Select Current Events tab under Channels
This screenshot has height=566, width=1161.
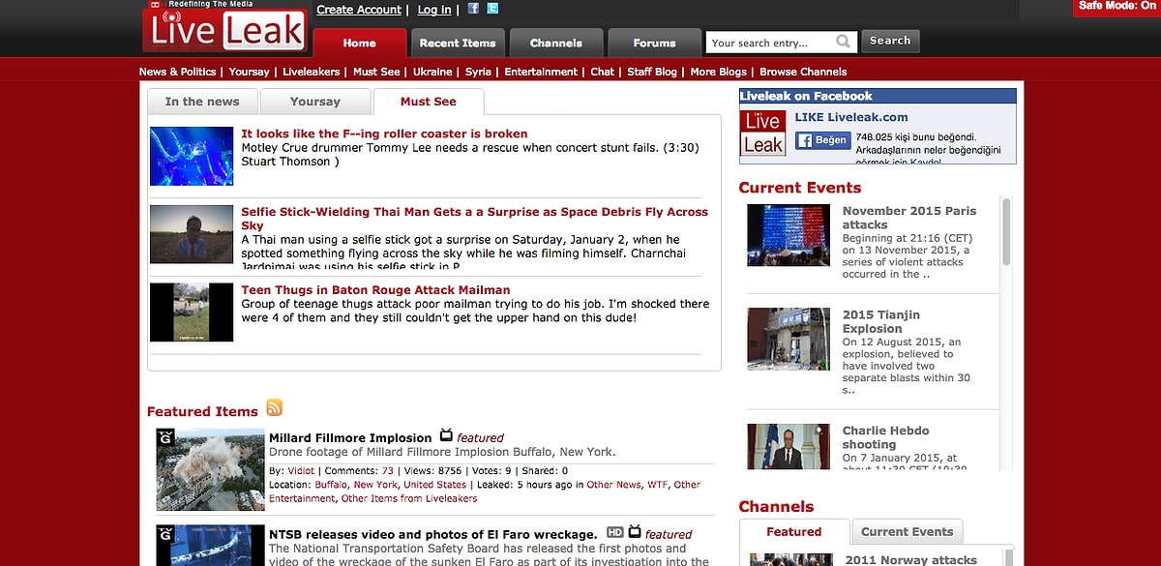908,532
